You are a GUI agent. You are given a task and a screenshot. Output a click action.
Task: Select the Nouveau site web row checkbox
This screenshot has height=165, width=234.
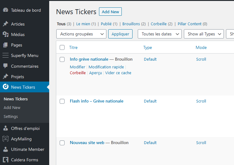[x=62, y=143]
